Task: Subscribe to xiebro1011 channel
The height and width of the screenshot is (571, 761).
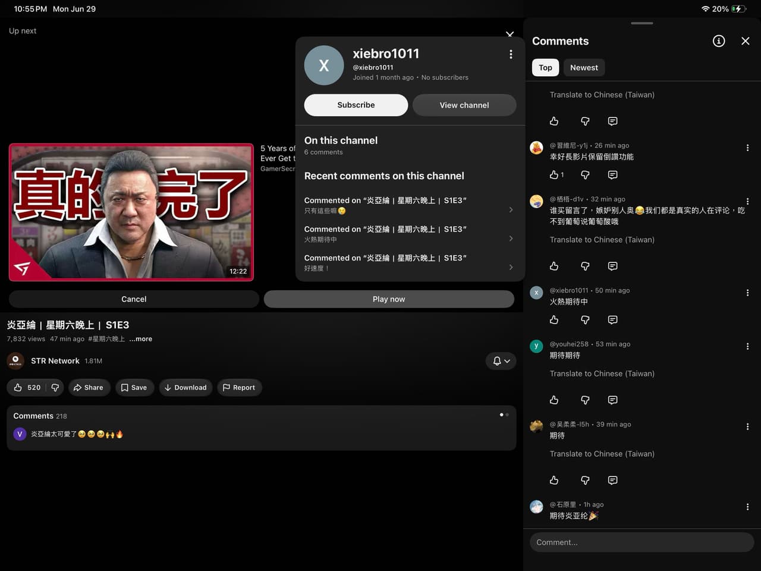Action: [x=356, y=105]
